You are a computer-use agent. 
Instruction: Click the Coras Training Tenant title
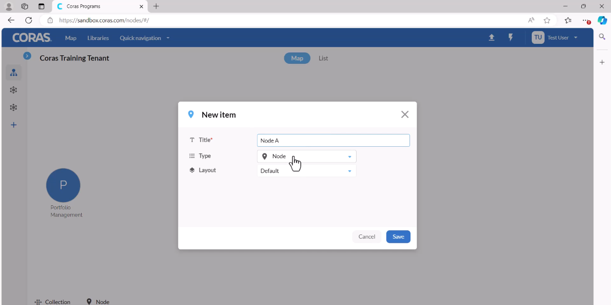74,58
